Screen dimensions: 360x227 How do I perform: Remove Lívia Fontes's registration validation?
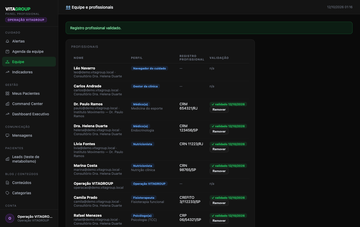(219, 149)
